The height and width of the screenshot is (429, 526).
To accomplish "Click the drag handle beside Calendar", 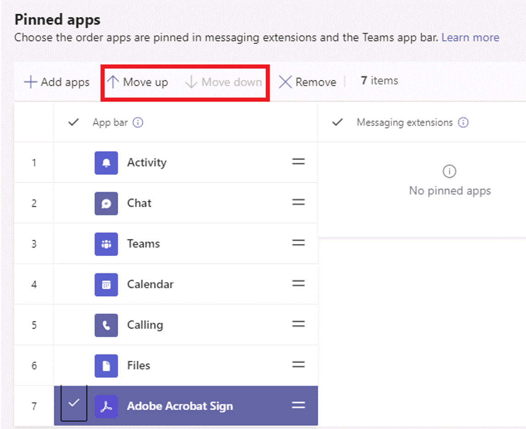I will tap(298, 284).
